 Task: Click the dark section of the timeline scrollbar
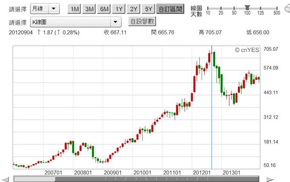pyautogui.click(x=157, y=179)
